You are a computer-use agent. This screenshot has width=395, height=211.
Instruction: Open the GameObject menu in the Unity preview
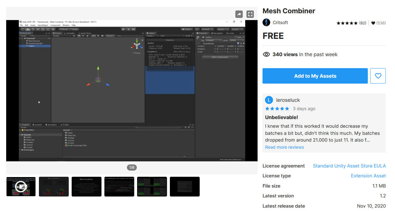tap(42, 25)
